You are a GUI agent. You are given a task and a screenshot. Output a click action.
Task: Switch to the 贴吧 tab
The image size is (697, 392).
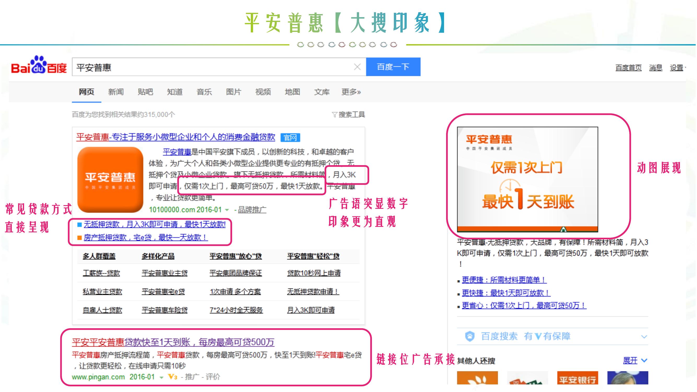(x=145, y=92)
